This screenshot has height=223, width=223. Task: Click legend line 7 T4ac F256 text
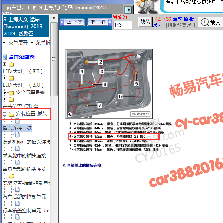tap(114, 150)
